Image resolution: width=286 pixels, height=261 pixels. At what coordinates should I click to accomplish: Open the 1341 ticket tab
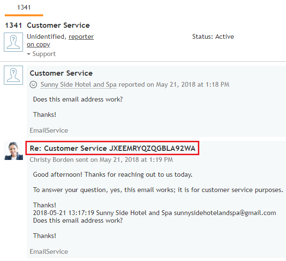click(x=24, y=8)
